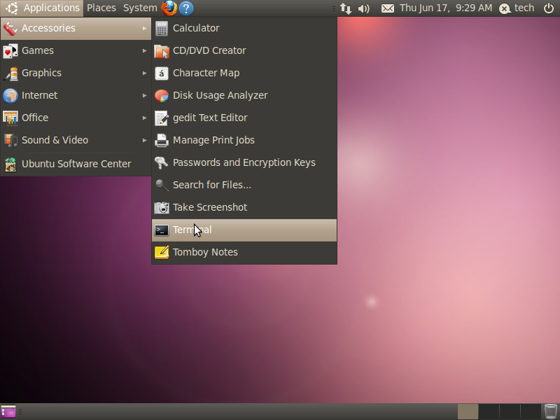Click the Calculator label
Image resolution: width=560 pixels, height=420 pixels.
click(196, 28)
